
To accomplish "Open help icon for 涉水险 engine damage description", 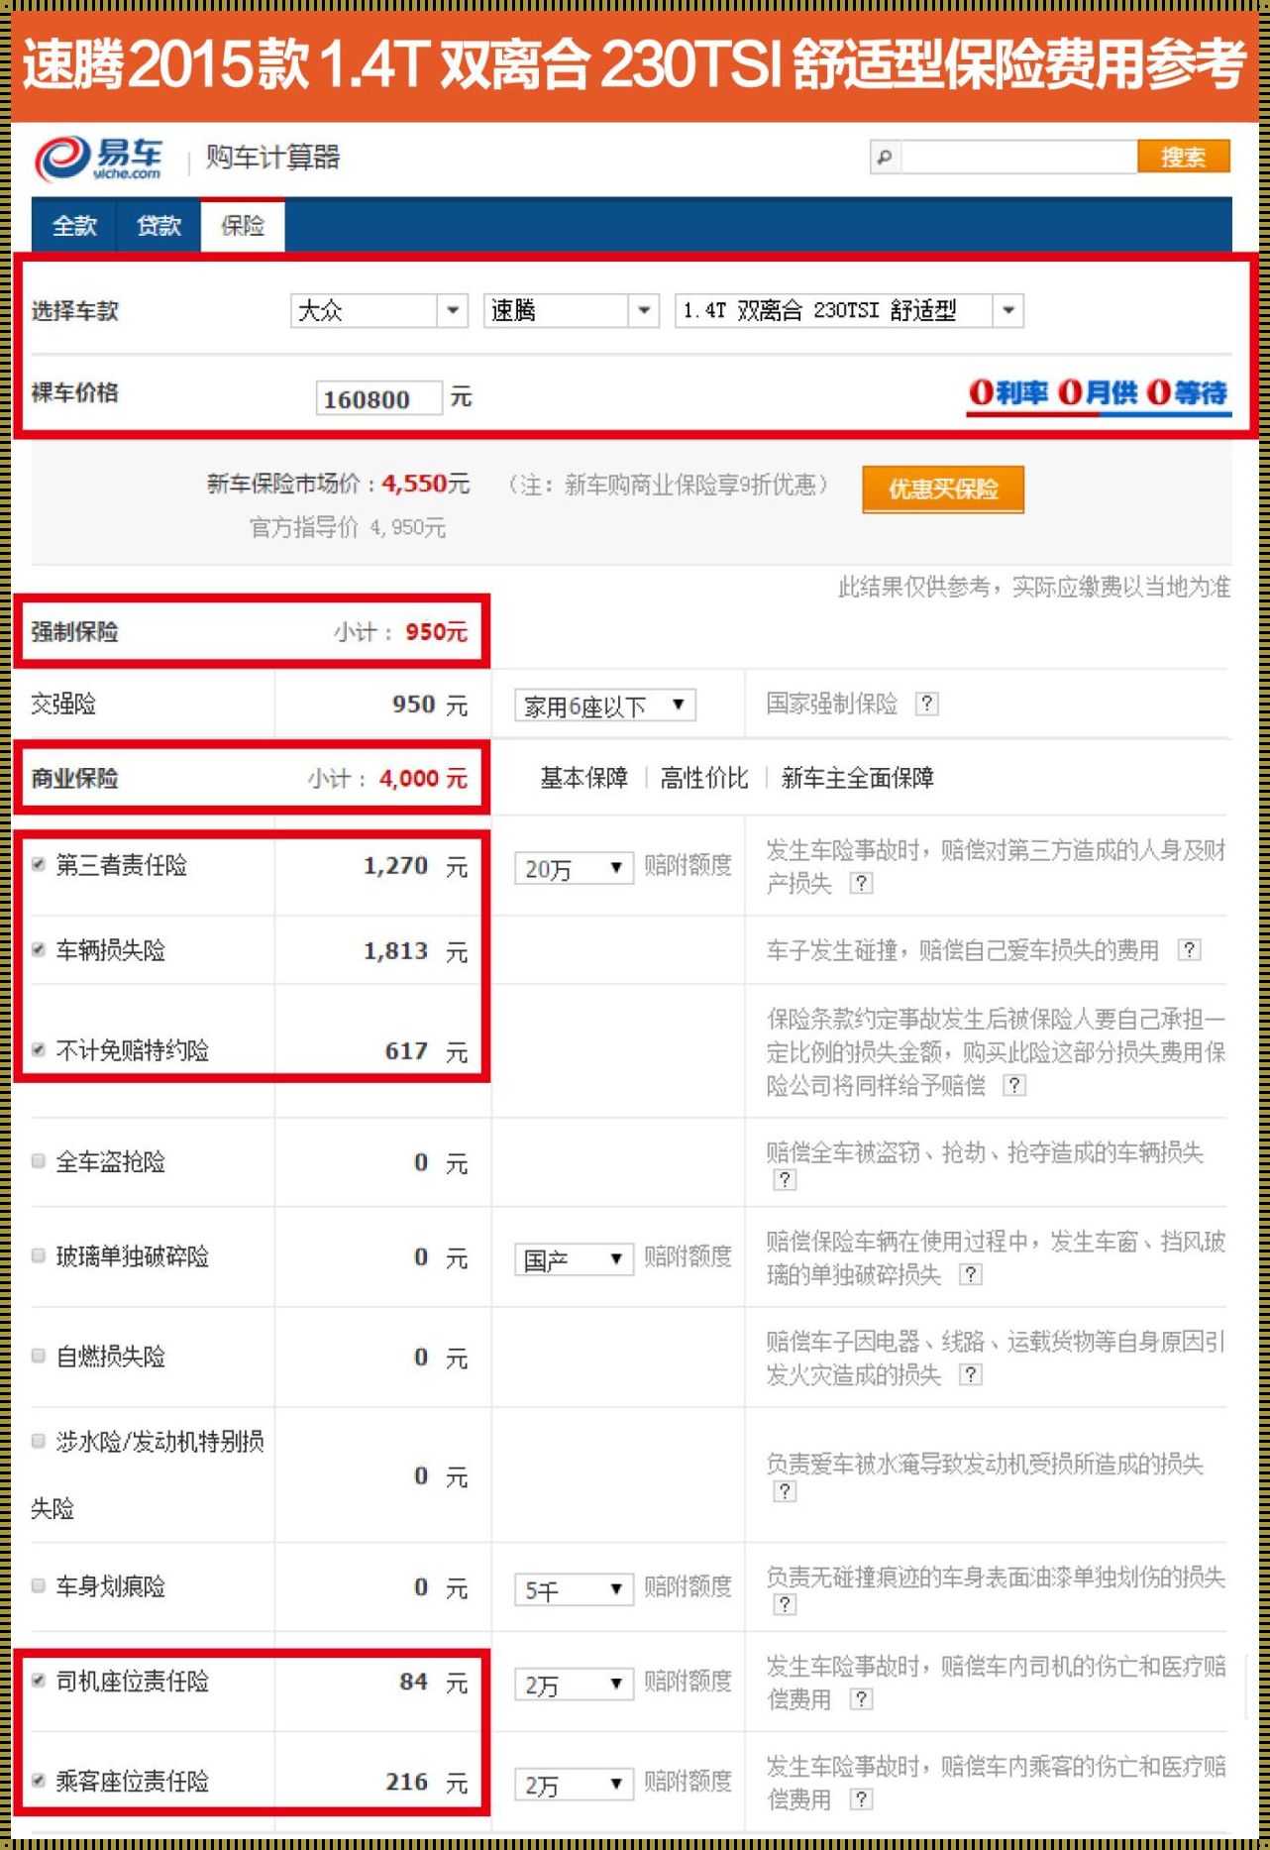I will (x=785, y=1491).
